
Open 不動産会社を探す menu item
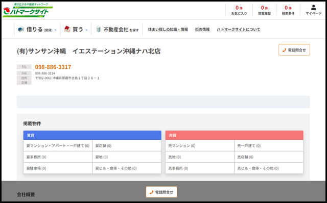point(118,30)
